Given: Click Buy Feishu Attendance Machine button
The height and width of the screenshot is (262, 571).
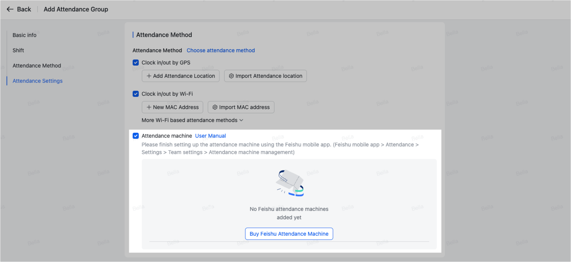Looking at the screenshot, I should coord(289,234).
